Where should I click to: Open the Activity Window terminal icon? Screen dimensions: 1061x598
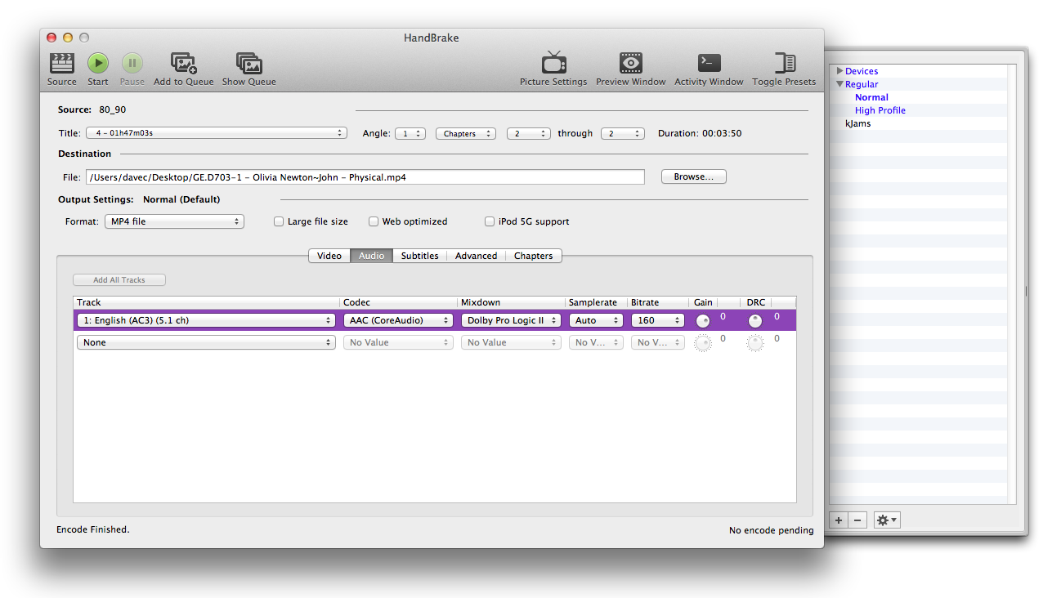click(x=709, y=63)
